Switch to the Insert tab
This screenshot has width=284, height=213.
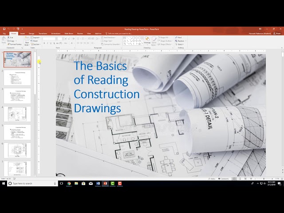23,34
